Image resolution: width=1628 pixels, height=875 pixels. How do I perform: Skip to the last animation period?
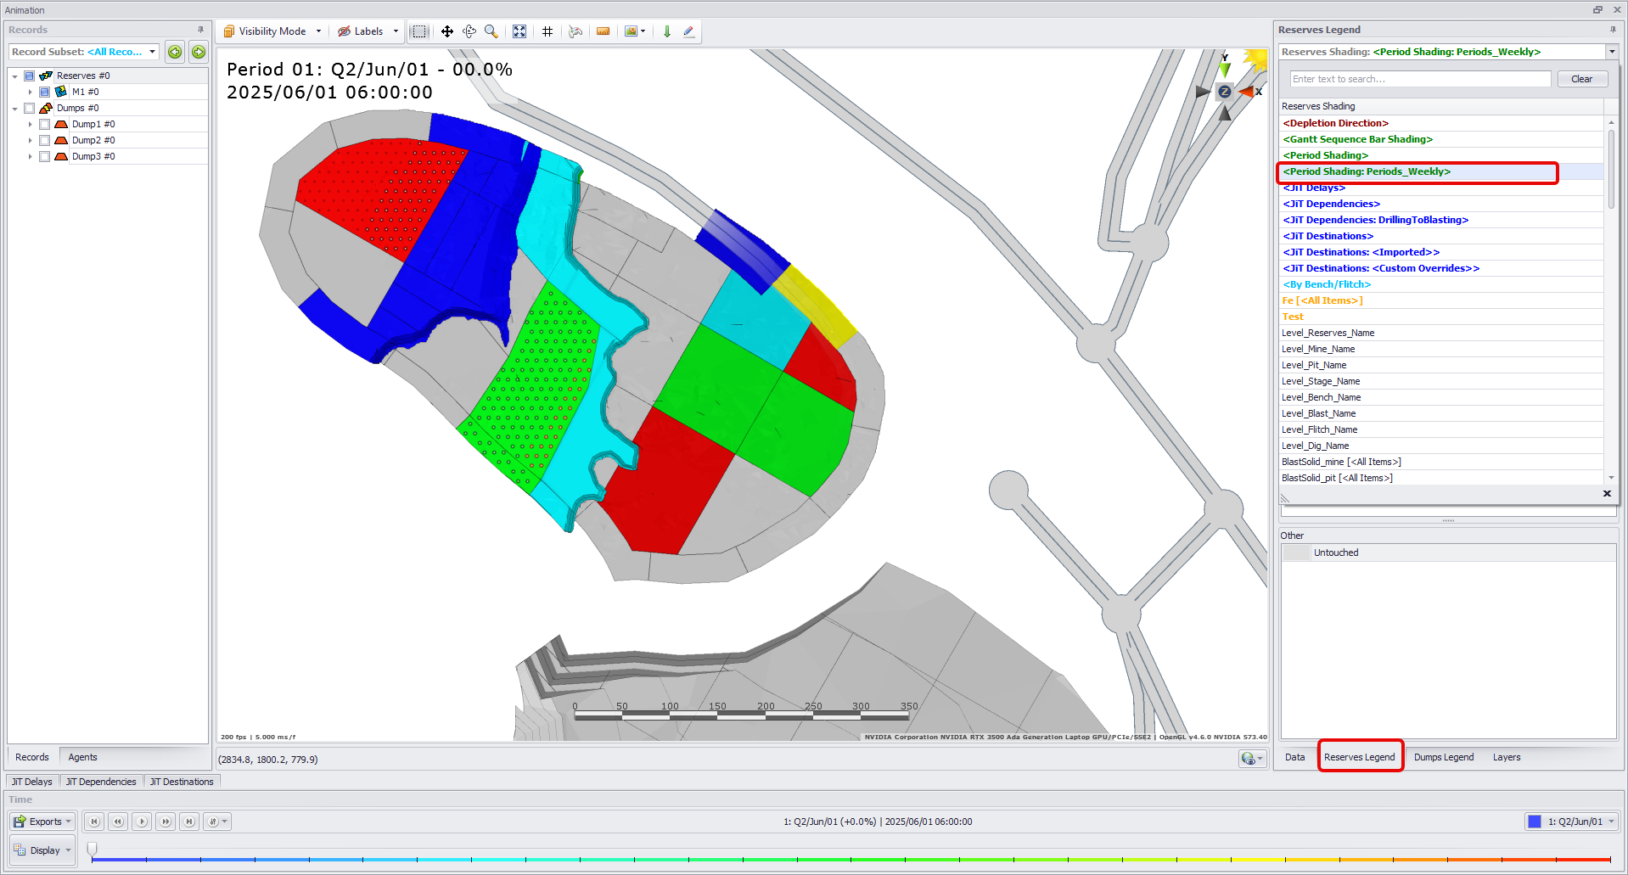pos(189,822)
